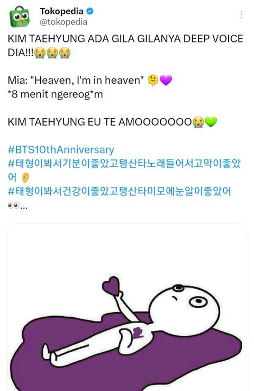Click the KIM TAEHYUNG EU TE AMOOOOOOO text

(100, 122)
